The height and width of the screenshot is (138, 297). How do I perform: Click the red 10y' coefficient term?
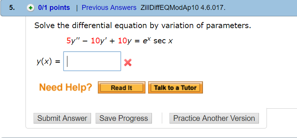98,41
